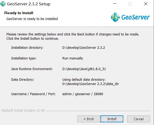154x125 pixels.
Task: Click the Run manually installation type value
Action: click(x=72, y=58)
